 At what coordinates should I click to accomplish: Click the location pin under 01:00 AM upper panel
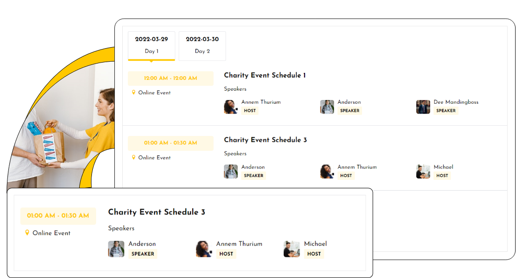133,157
